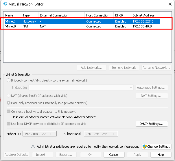Click the Name column header
Screen dimensions: 175x161
click(x=12, y=15)
